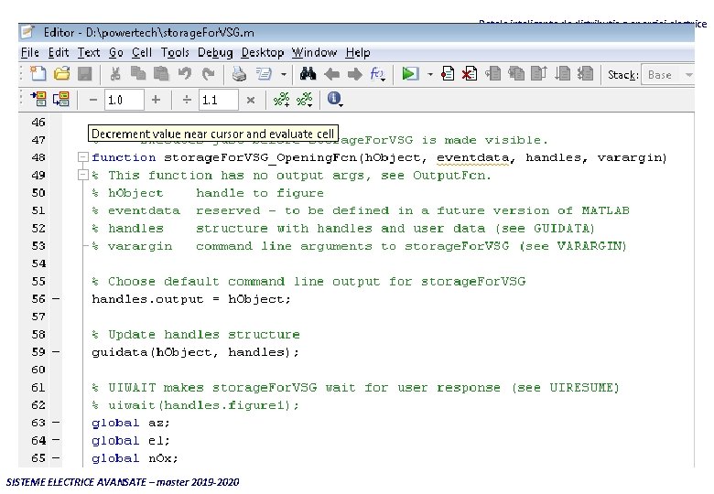Click the debug Step In icon
This screenshot has width=714, height=494.
tap(516, 74)
